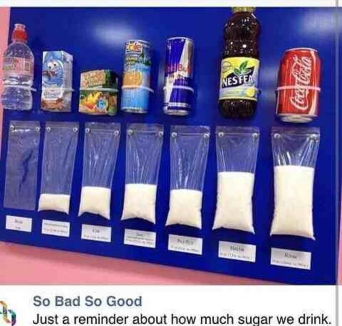Viewport: 342px width, 326px height.
Task: Click empty bag beneath water bottle
Action: pyautogui.click(x=21, y=165)
